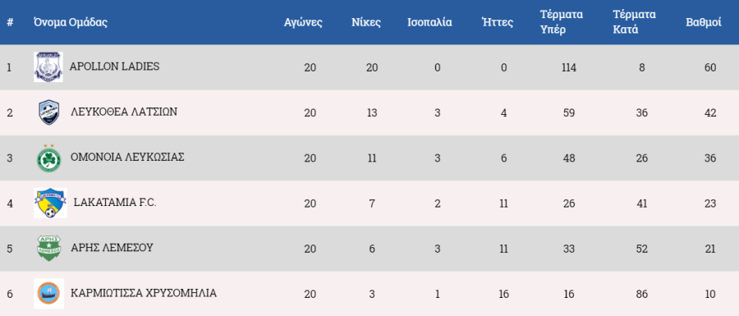Sort by the Βαθμοί column header
Viewport: 739px width, 316px height.
point(703,22)
